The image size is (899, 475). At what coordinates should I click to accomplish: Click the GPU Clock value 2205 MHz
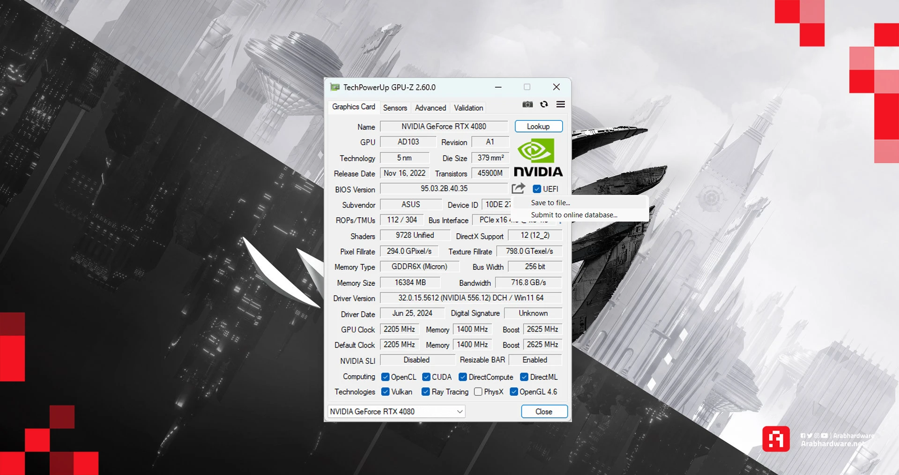[x=399, y=329]
